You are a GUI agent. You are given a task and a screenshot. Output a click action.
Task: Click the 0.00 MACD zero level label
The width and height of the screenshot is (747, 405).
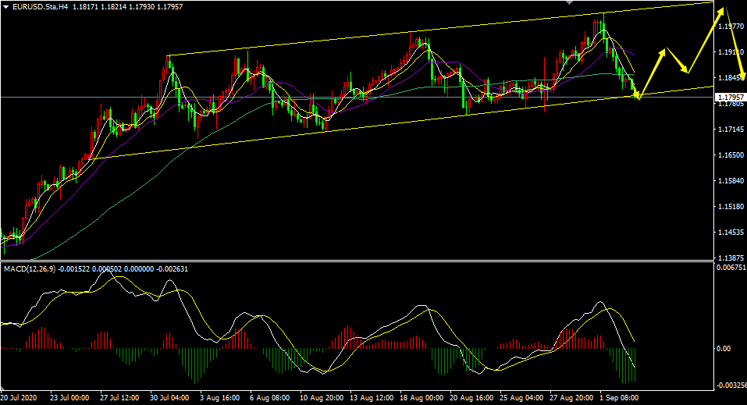(x=724, y=349)
